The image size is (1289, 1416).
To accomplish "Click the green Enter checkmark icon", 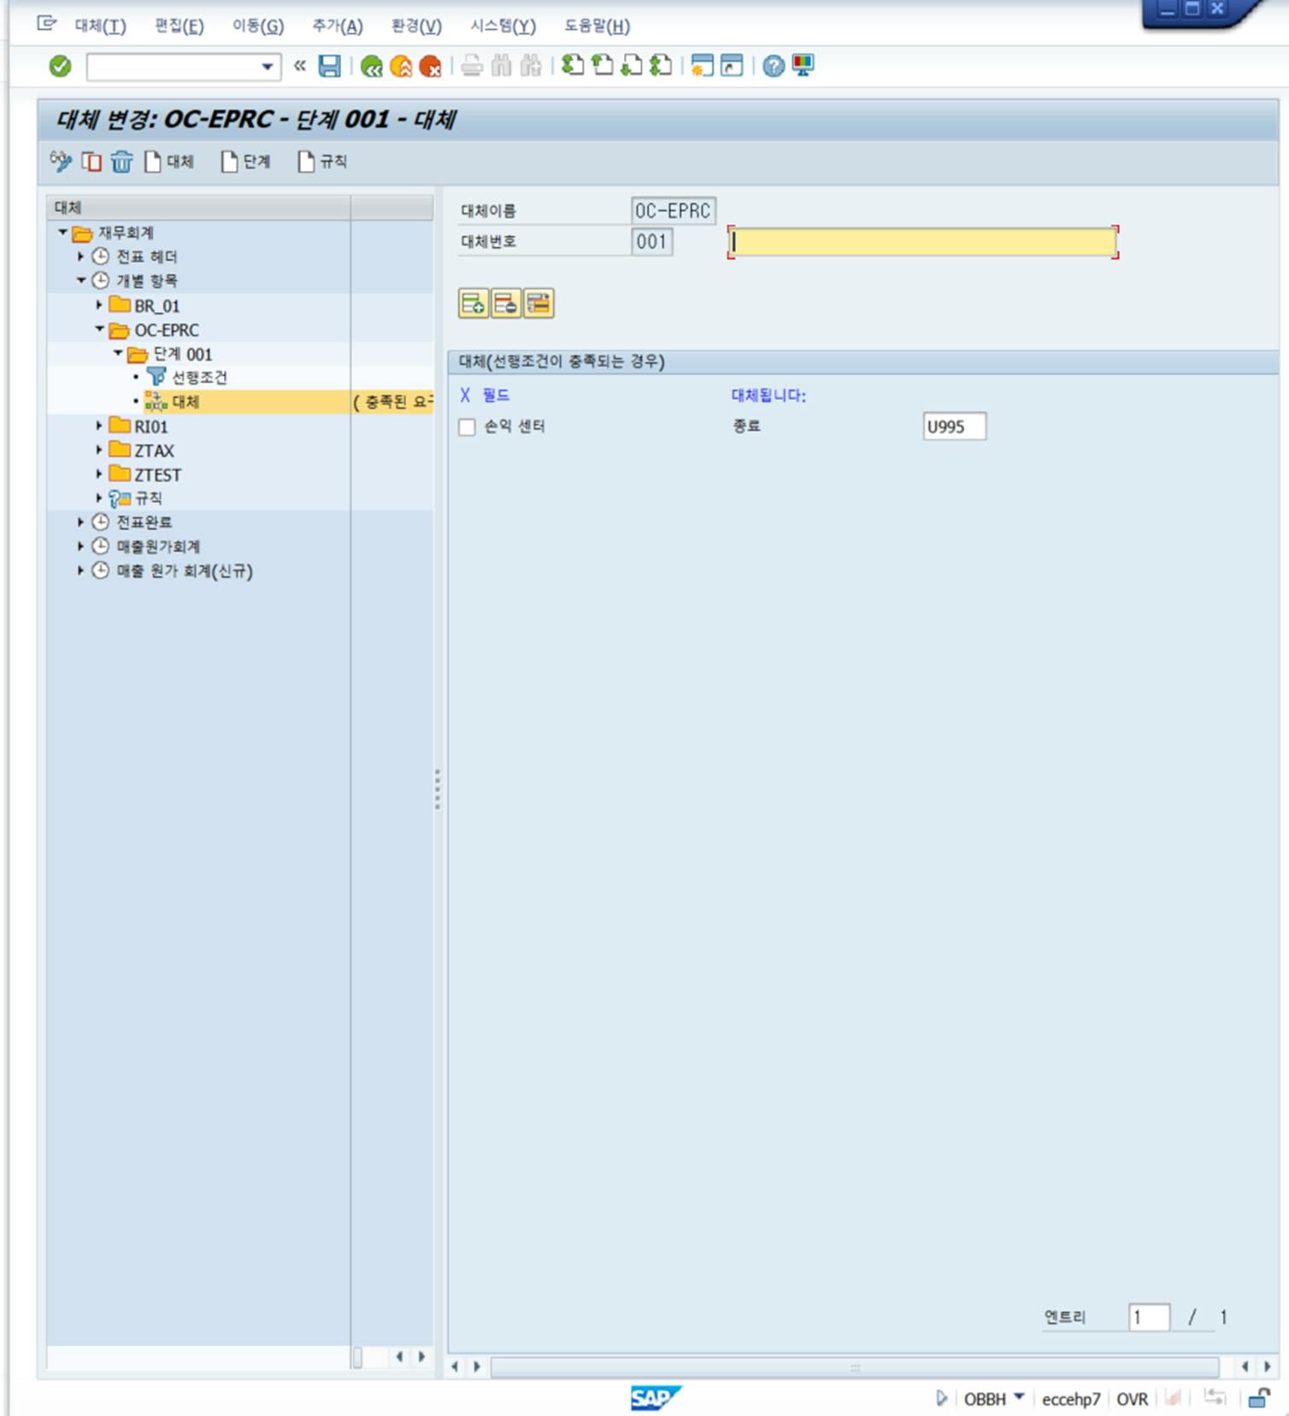I will [x=60, y=66].
